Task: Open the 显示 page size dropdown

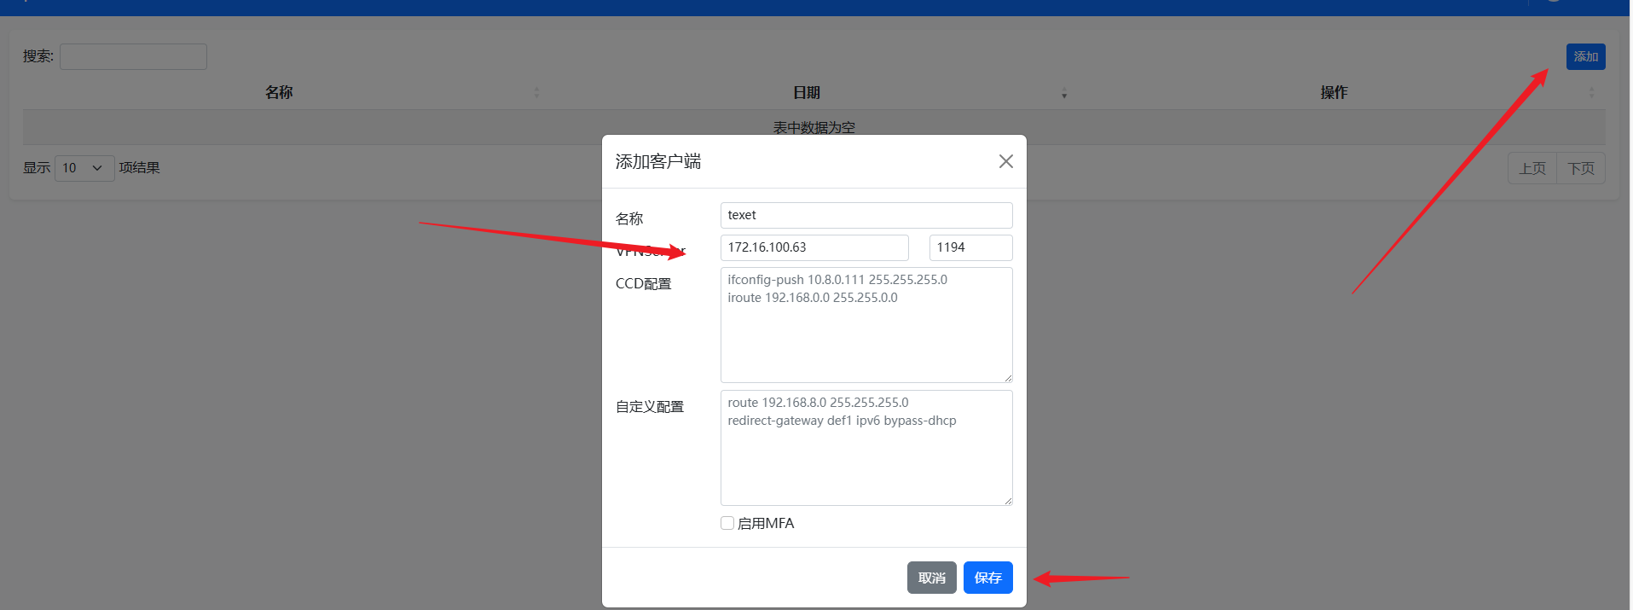Action: click(84, 168)
